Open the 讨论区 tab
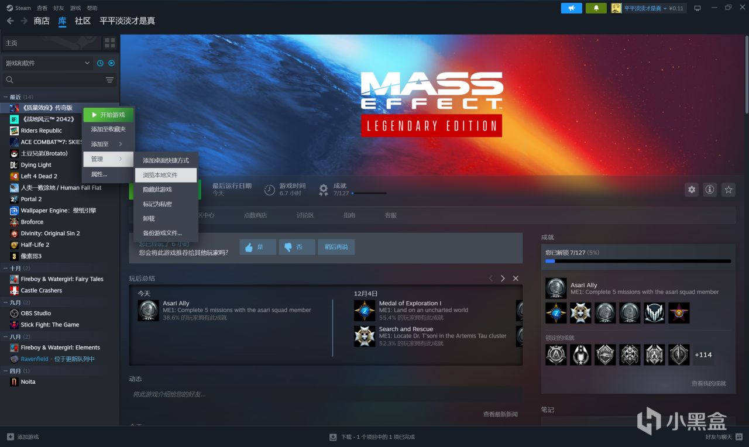This screenshot has width=749, height=447. coord(305,215)
